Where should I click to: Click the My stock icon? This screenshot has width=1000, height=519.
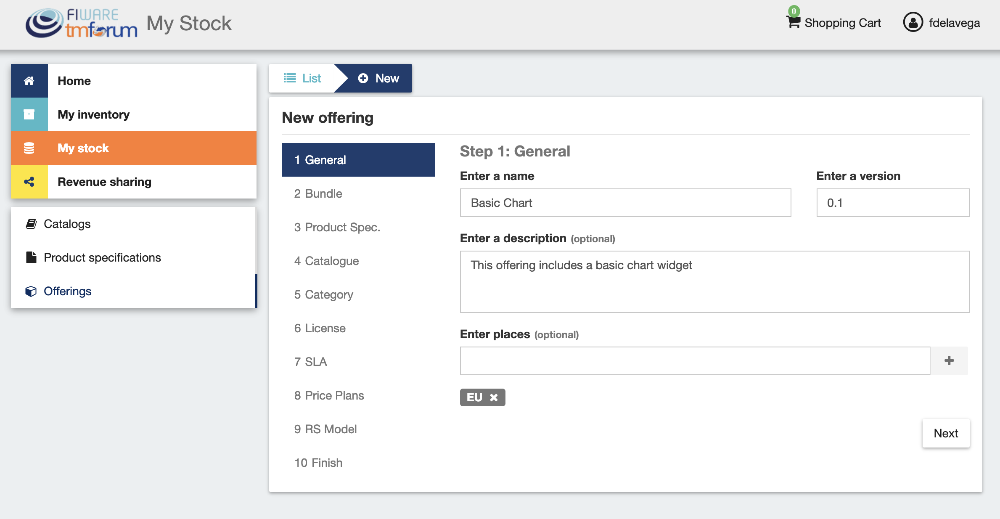click(x=29, y=148)
